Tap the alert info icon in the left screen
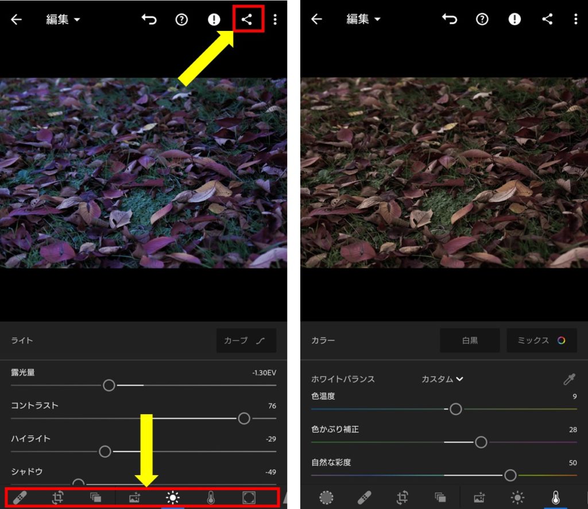 click(214, 20)
